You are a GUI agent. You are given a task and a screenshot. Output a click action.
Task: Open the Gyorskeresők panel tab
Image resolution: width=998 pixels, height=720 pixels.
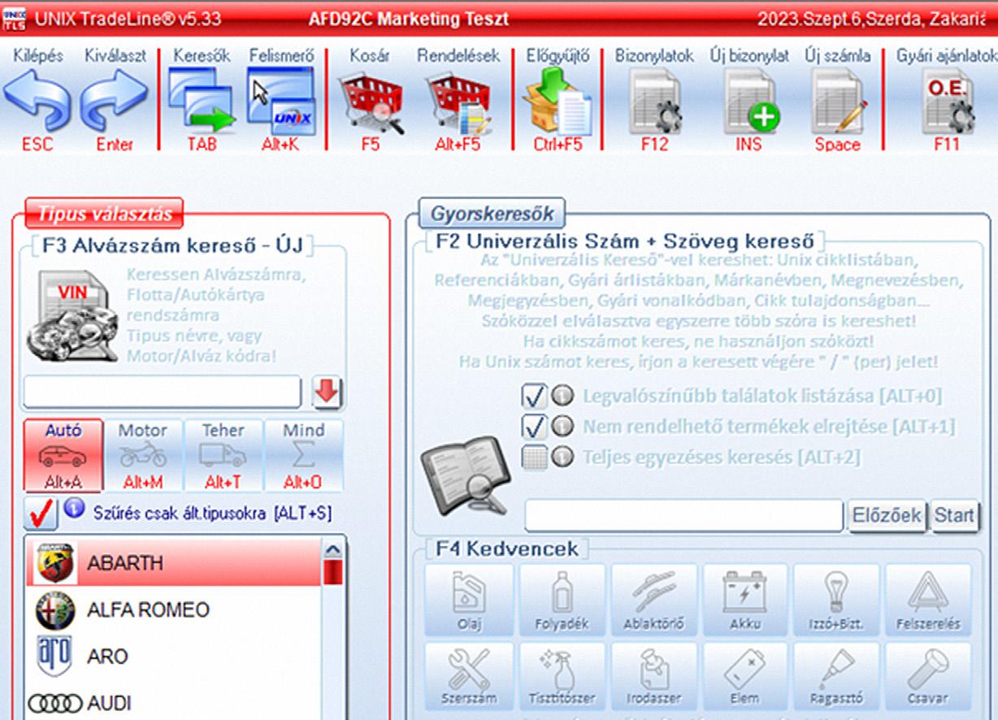click(x=492, y=214)
